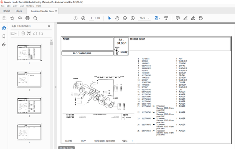The image size is (235, 149).
Task: Click the current page number field
Action: [91, 18]
